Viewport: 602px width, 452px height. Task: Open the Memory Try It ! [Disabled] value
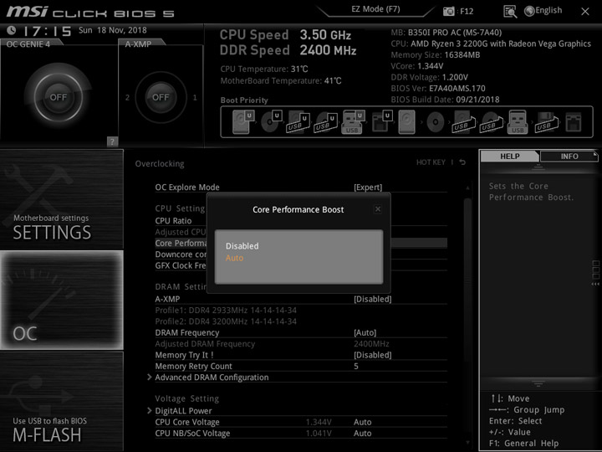pyautogui.click(x=372, y=355)
